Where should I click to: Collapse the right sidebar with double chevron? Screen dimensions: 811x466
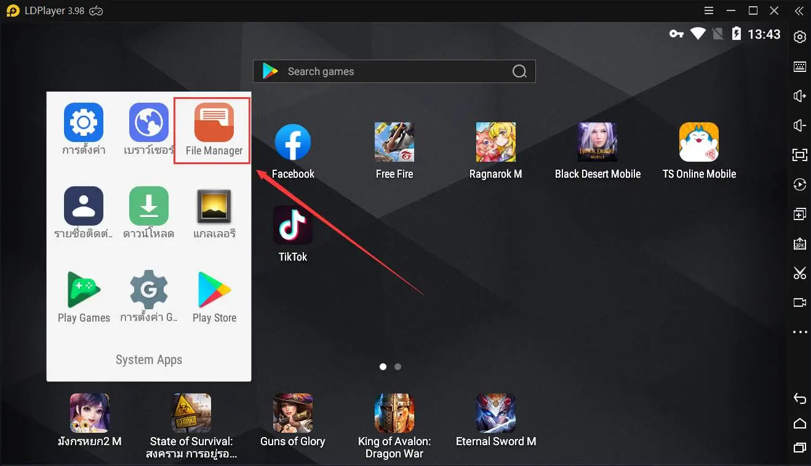pyautogui.click(x=799, y=10)
